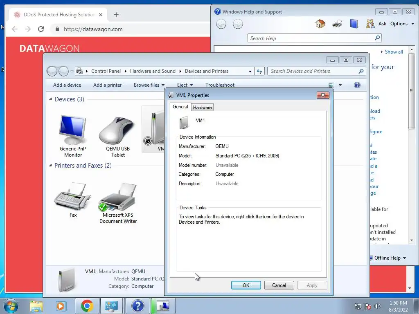
Task: Select the General tab in VM1 Properties
Action: click(x=180, y=107)
